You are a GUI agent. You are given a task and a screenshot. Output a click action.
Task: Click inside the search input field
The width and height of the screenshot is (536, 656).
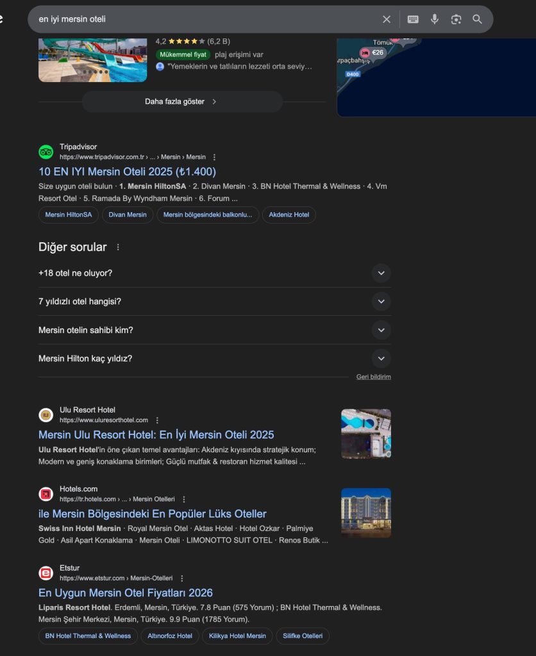(x=205, y=19)
